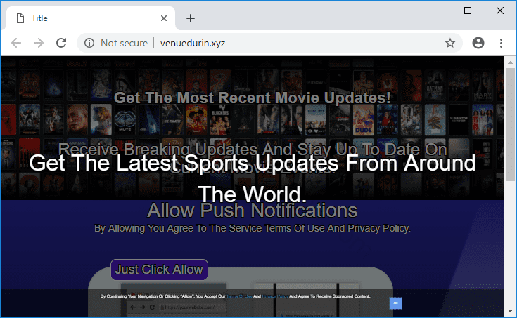Maximize the browser window
This screenshot has height=318, width=517.
tap(468, 11)
